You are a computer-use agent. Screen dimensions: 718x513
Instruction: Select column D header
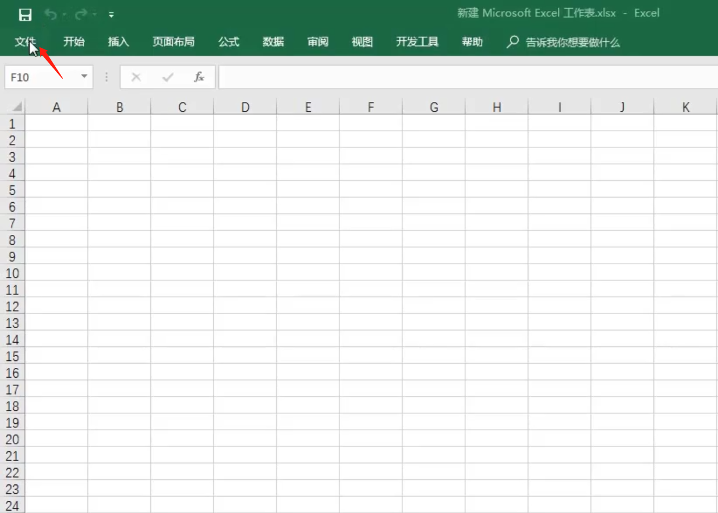[245, 107]
